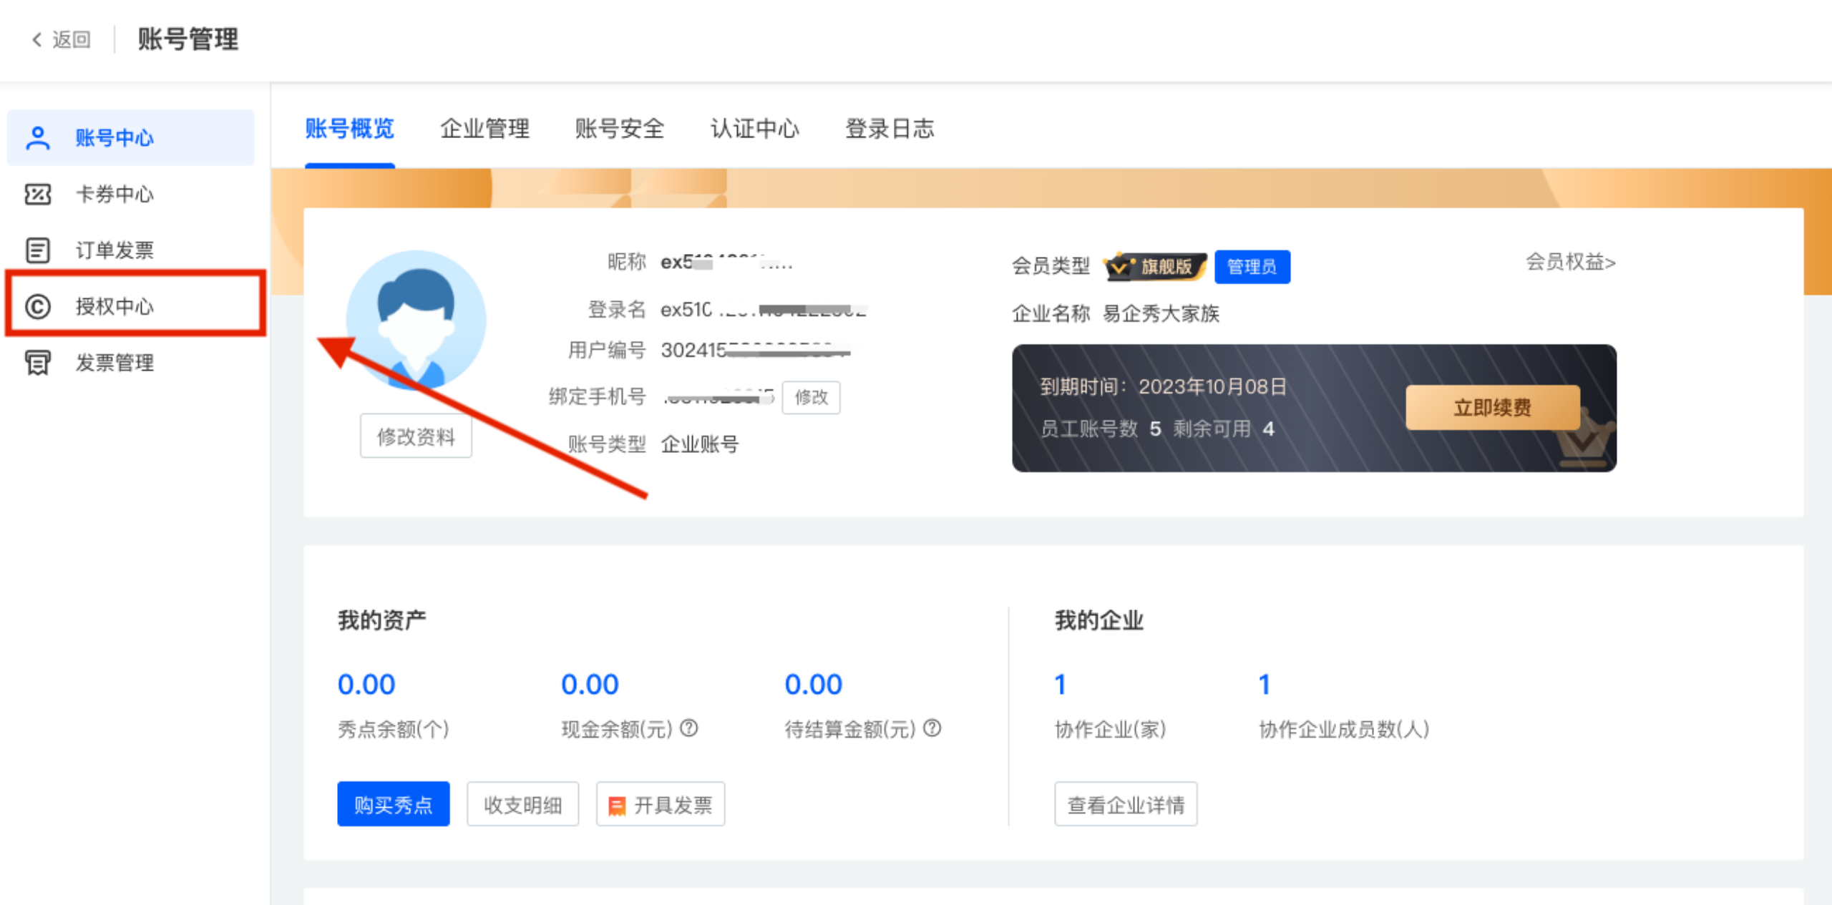Click the 企业账号 account type value
This screenshot has width=1832, height=905.
[x=699, y=444]
